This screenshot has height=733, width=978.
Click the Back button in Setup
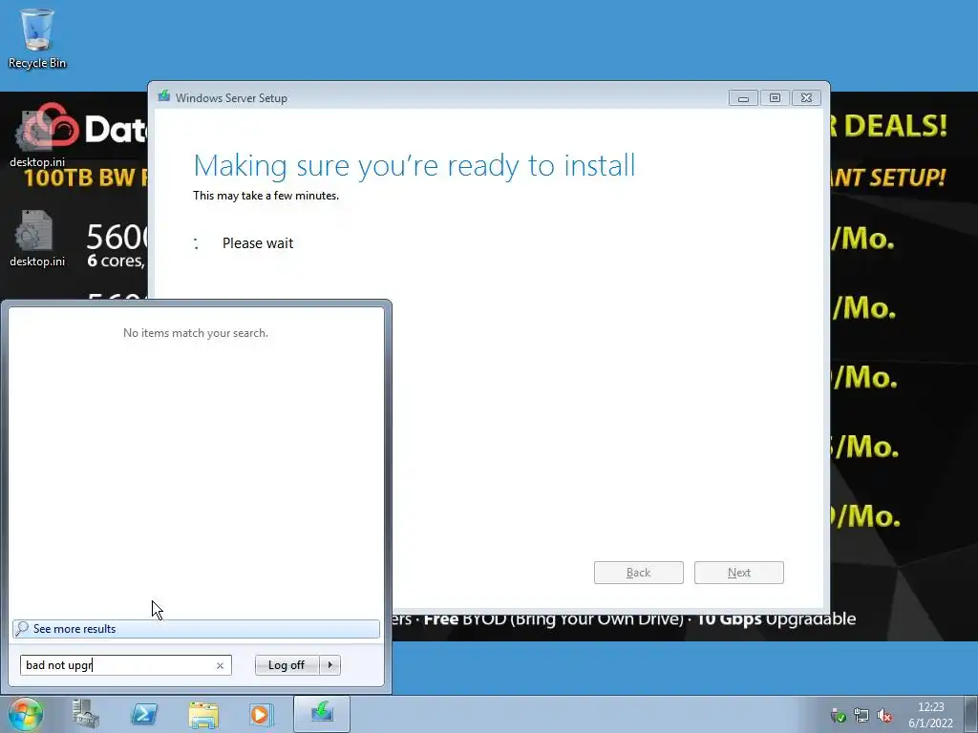click(x=639, y=573)
